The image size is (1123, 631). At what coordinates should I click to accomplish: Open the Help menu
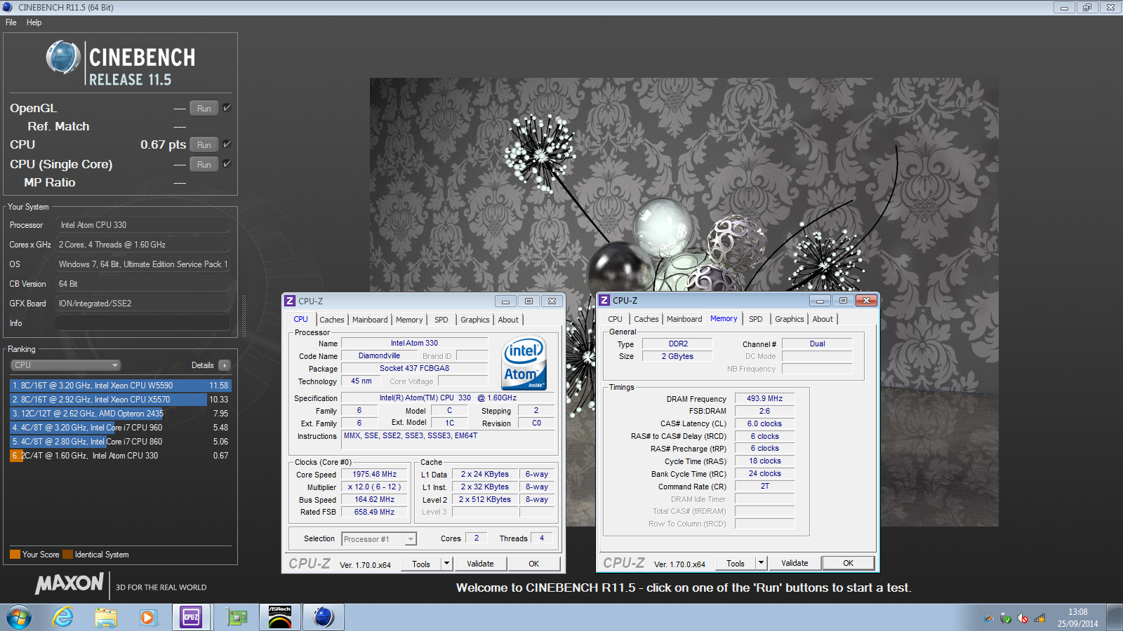click(34, 22)
